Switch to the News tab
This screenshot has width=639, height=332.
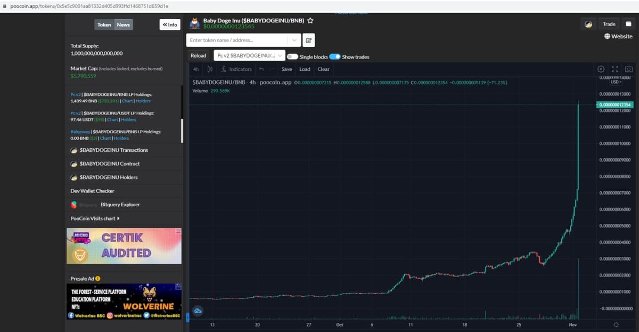[x=124, y=25]
